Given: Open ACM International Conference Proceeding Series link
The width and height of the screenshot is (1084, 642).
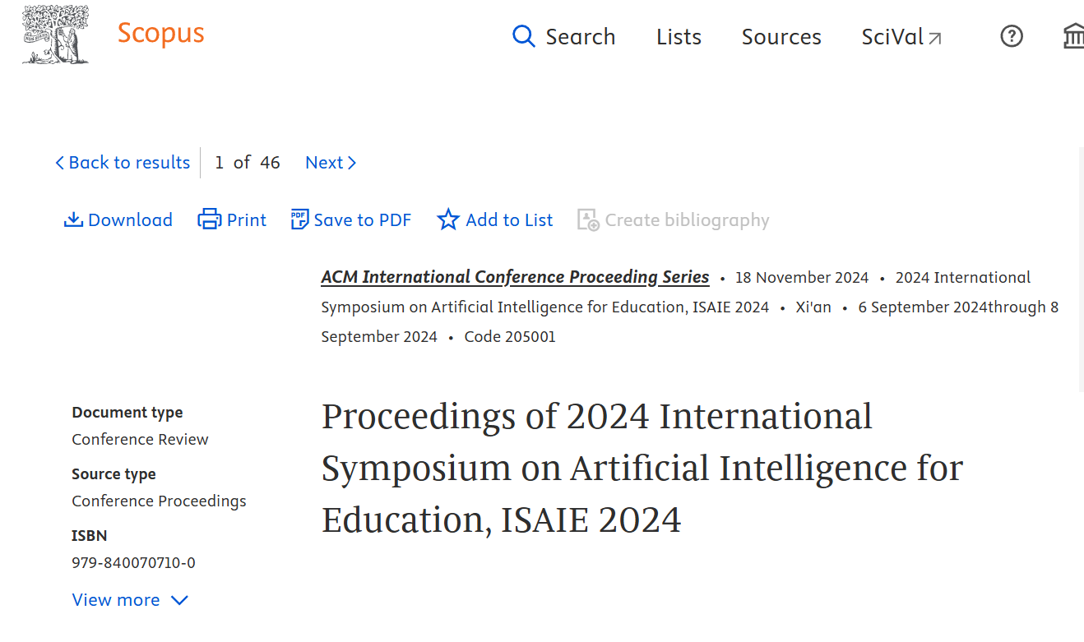Looking at the screenshot, I should tap(515, 277).
